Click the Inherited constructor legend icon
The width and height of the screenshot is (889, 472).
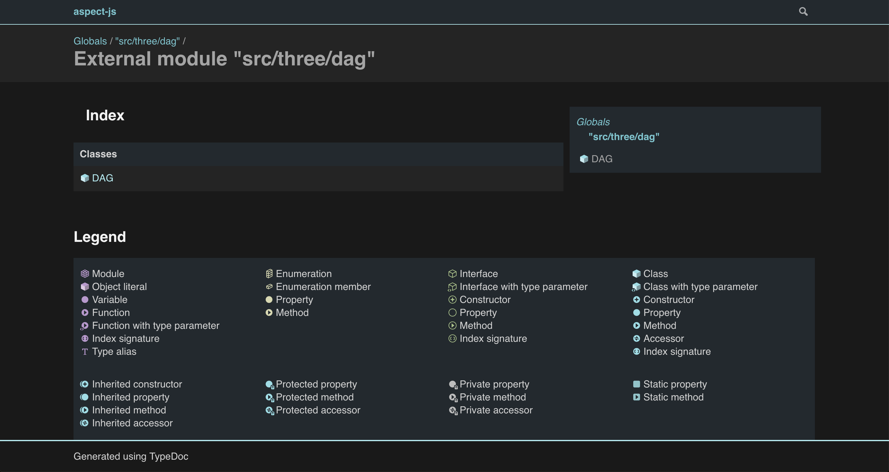click(x=85, y=384)
